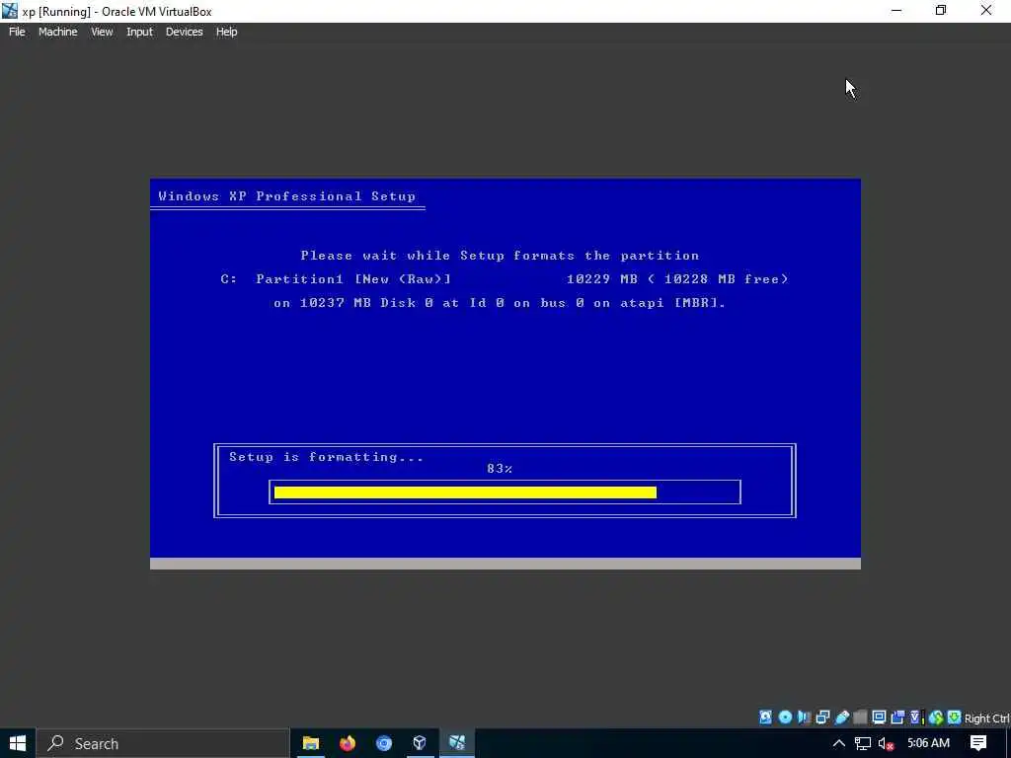The width and height of the screenshot is (1011, 758).
Task: Open the Input menu
Action: [x=139, y=32]
